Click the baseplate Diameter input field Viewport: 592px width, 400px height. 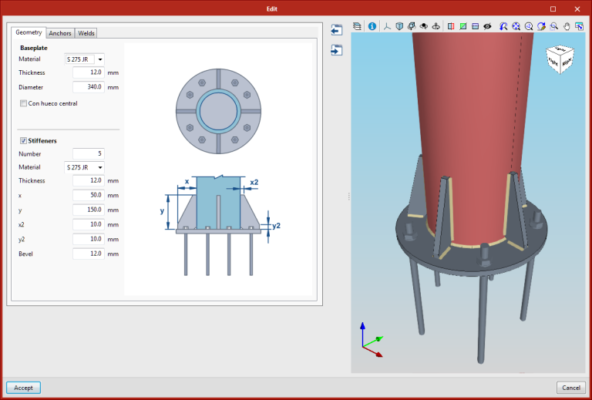click(88, 87)
